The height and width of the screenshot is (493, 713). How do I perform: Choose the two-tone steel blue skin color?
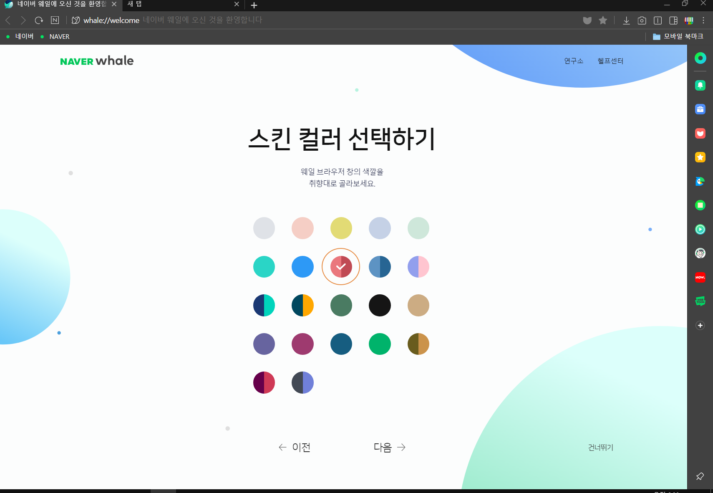pos(380,267)
